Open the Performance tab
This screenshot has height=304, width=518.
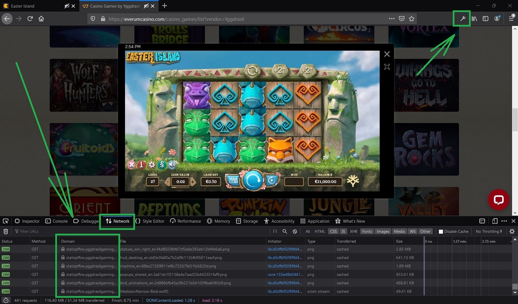185,221
